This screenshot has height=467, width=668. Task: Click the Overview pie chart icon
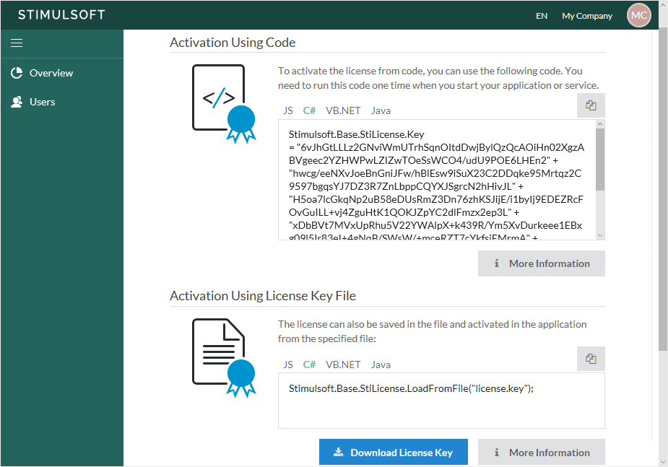[17, 73]
